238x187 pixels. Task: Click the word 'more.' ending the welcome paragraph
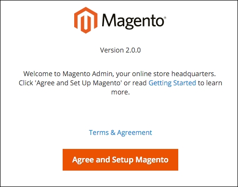120,92
